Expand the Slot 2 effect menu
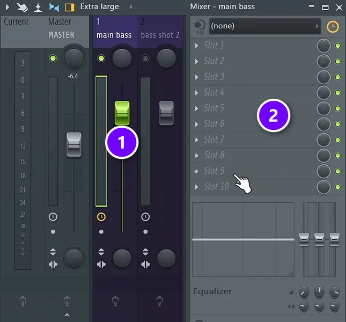This screenshot has width=346, height=322. pyautogui.click(x=196, y=61)
